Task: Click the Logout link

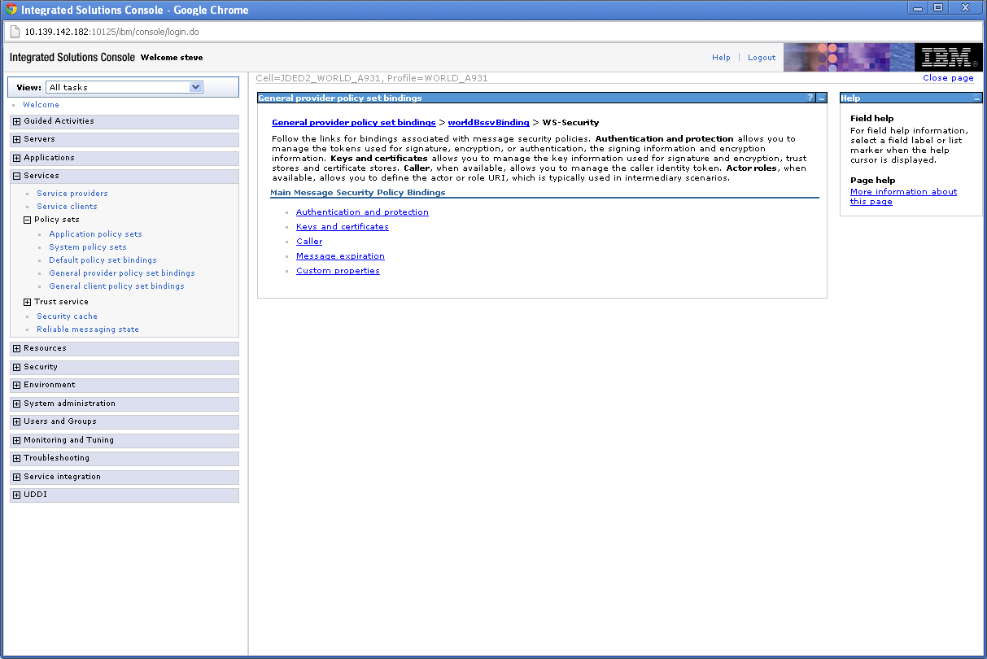Action: click(x=762, y=58)
